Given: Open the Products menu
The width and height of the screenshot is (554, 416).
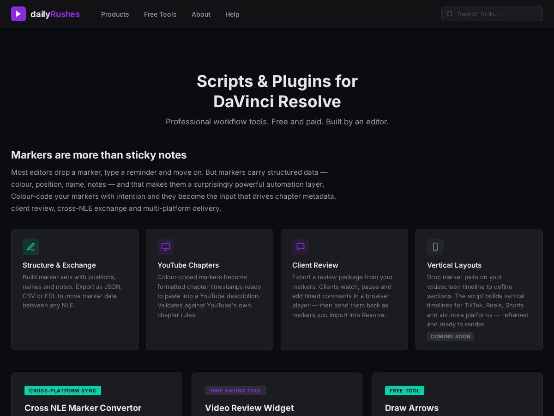Looking at the screenshot, I should (x=115, y=14).
